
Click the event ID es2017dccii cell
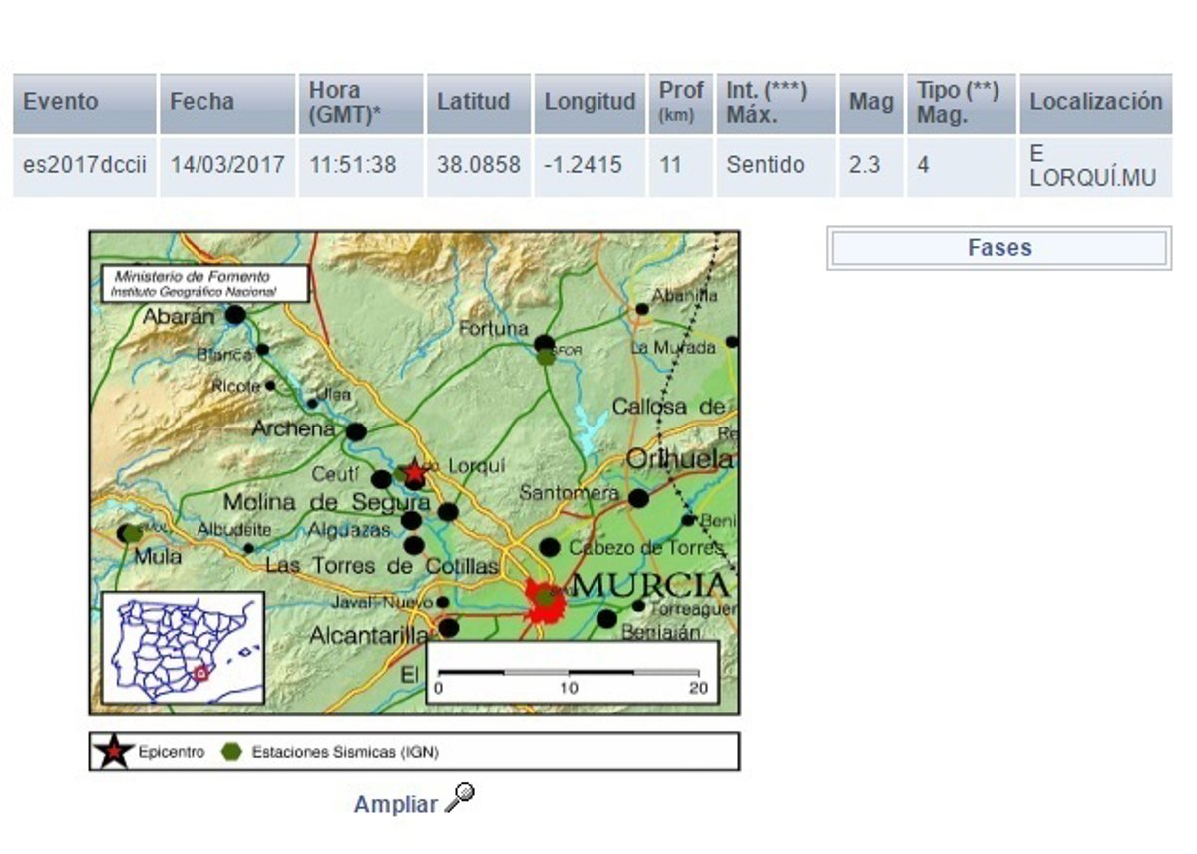(x=84, y=165)
